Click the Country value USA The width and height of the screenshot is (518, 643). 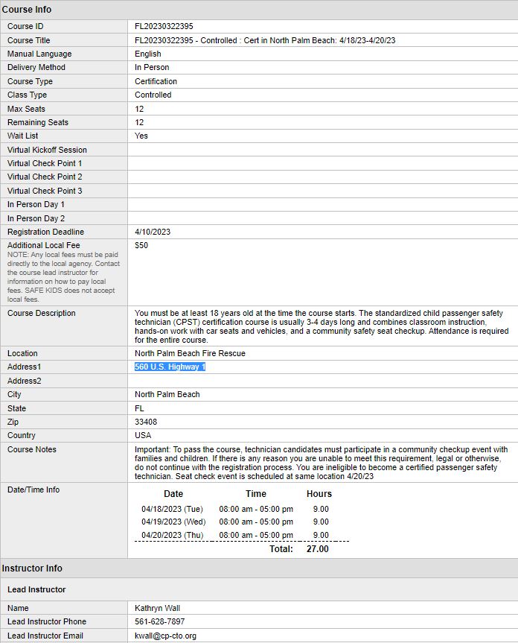point(143,435)
